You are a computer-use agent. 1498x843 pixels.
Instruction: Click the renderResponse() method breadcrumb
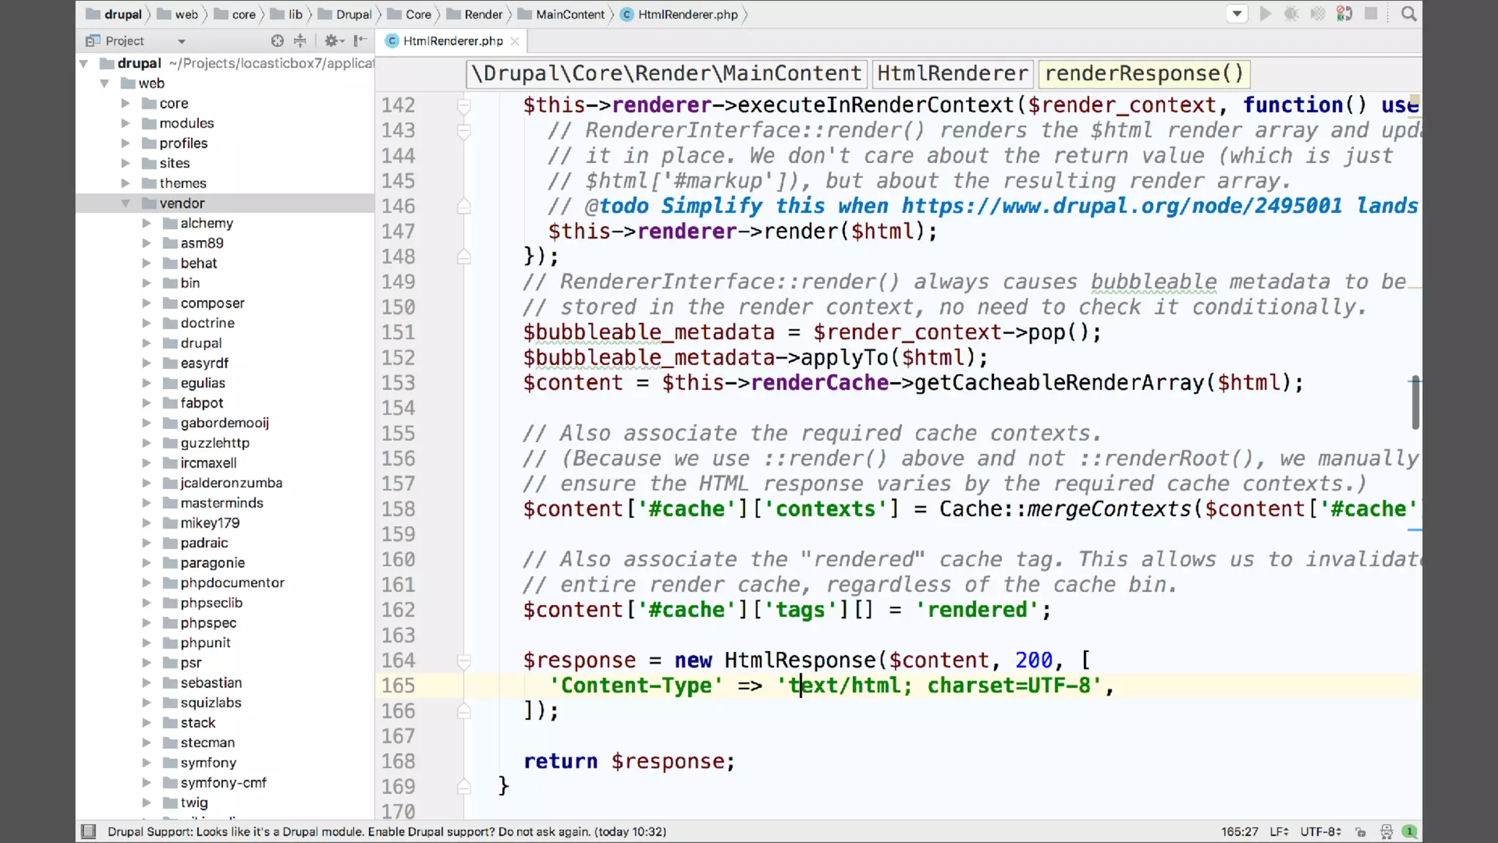click(1144, 73)
